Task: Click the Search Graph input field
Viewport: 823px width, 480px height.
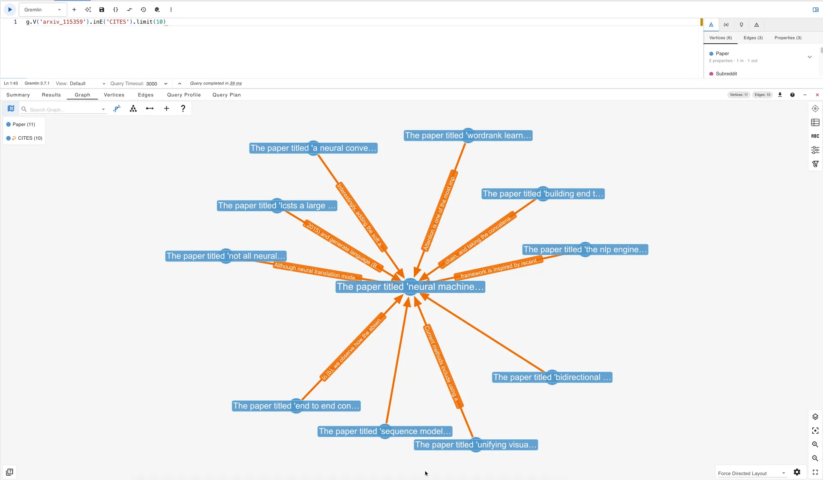Action: pos(64,110)
